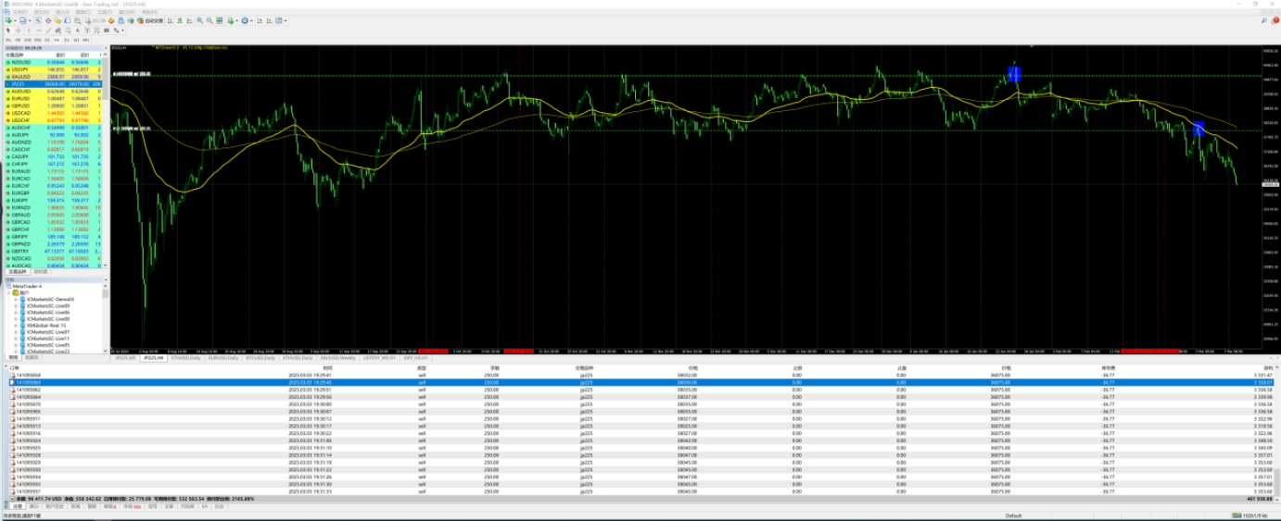Open the Profiles toolbar icon
The height and width of the screenshot is (521, 1281).
pyautogui.click(x=22, y=20)
